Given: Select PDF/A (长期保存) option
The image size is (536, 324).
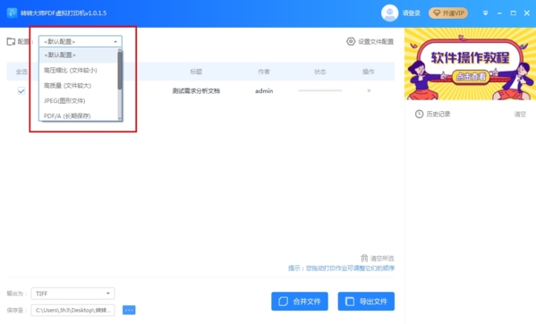Looking at the screenshot, I should pyautogui.click(x=78, y=115).
